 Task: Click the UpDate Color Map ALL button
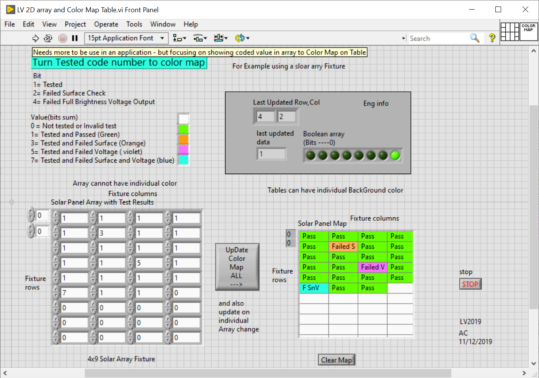click(x=237, y=267)
